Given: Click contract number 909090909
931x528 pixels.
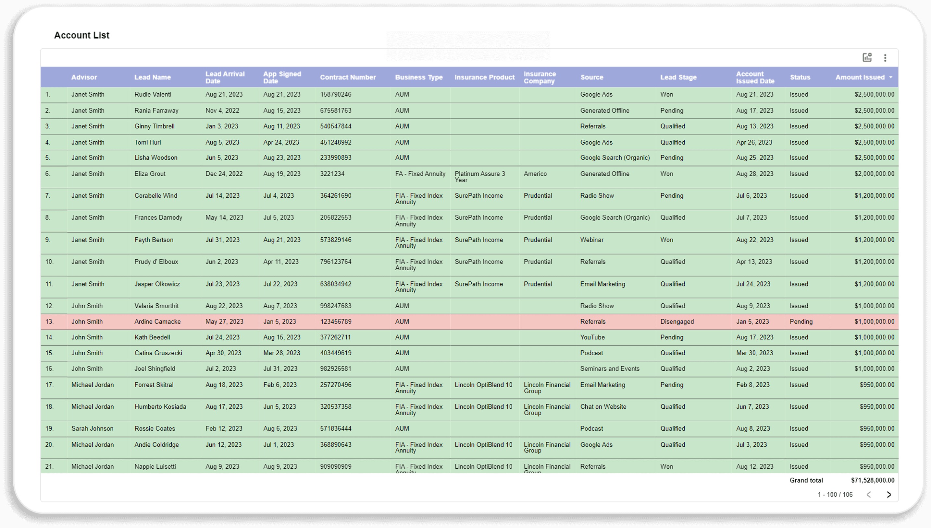Looking at the screenshot, I should click(336, 466).
